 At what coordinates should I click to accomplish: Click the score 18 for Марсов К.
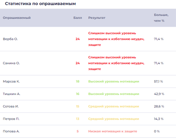tap(78, 82)
